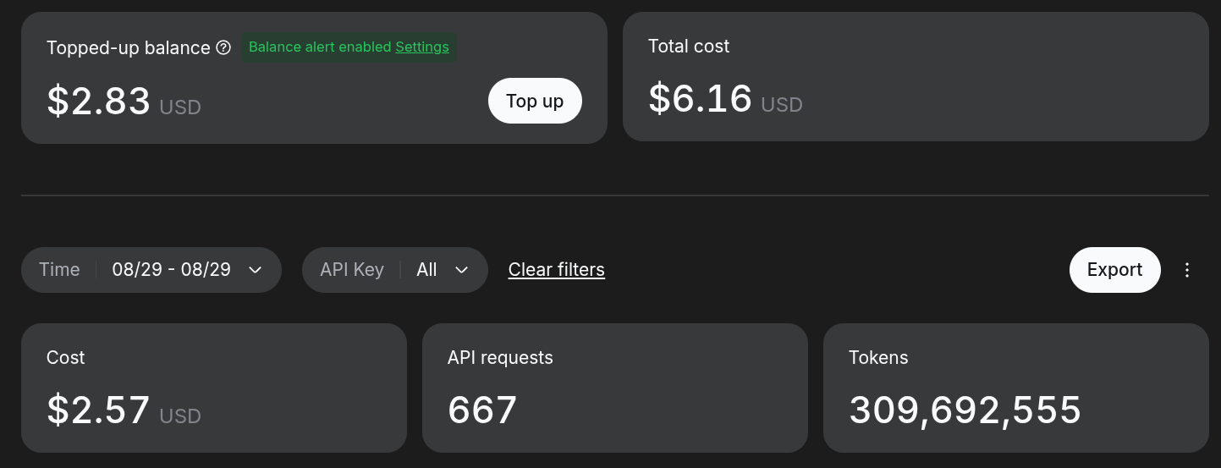The height and width of the screenshot is (468, 1221).
Task: Click the API requests count 667
Action: point(482,410)
